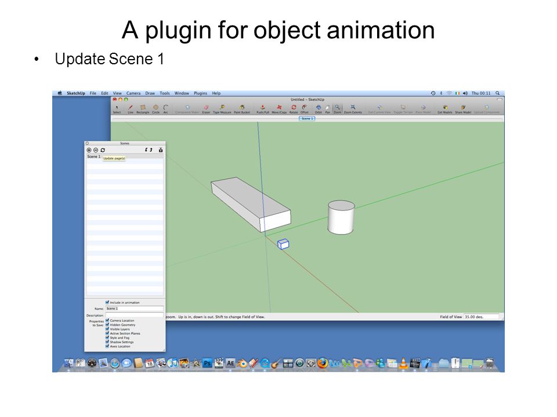
Task: Disable Active Section Planes checkbox
Action: point(107,334)
